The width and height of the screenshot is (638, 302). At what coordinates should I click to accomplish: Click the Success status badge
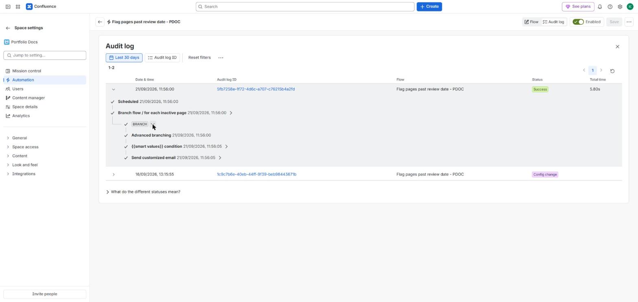coord(540,90)
